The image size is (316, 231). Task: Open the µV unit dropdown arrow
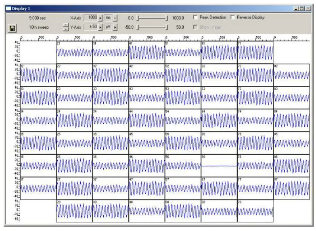(x=115, y=27)
